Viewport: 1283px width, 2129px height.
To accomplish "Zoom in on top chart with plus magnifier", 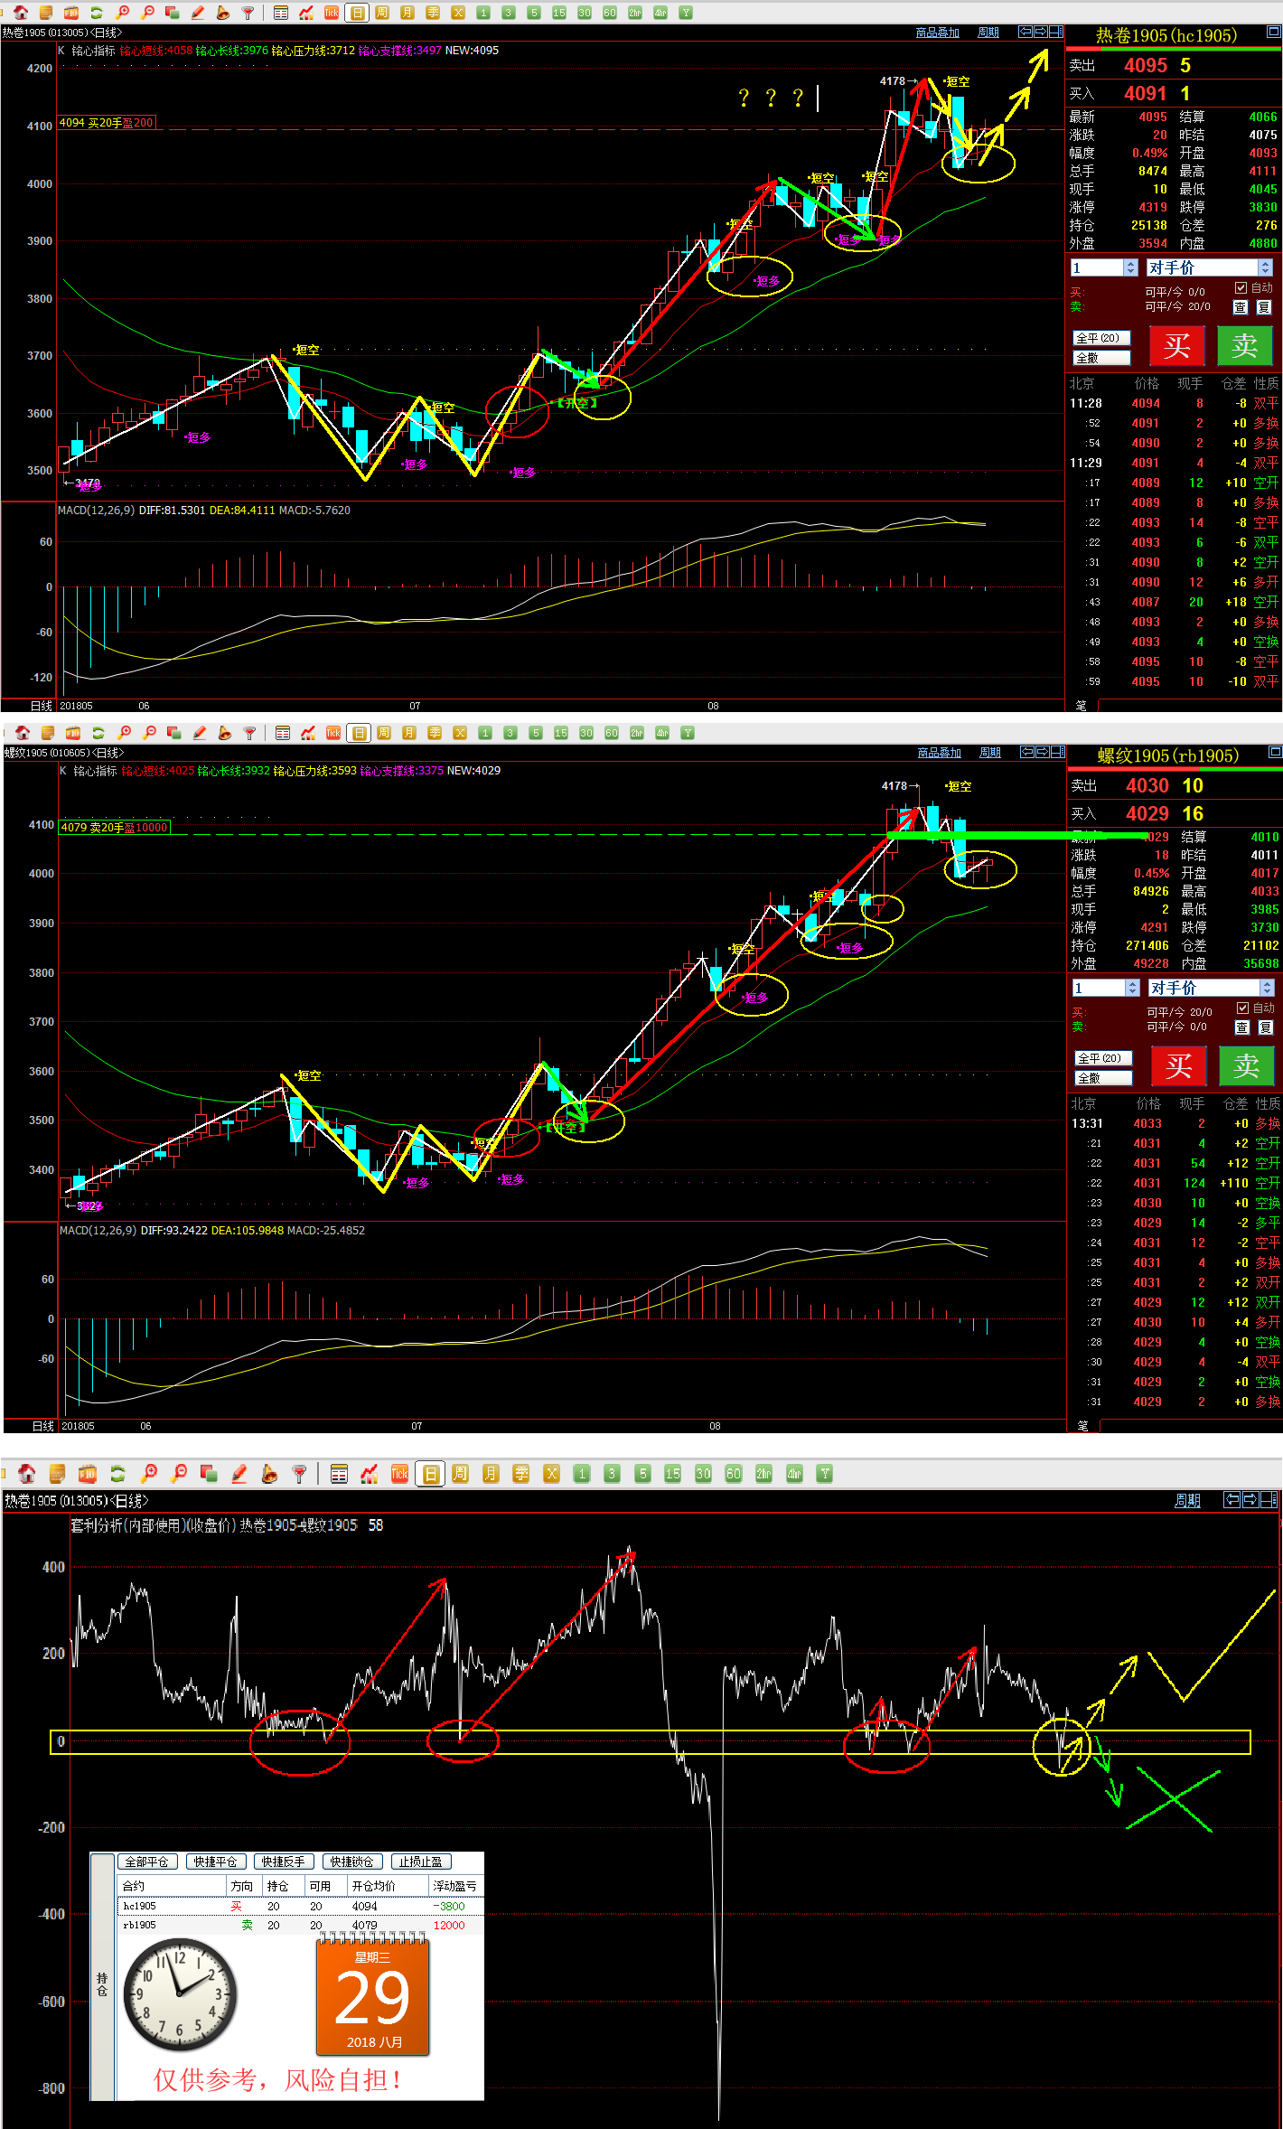I will click(122, 13).
